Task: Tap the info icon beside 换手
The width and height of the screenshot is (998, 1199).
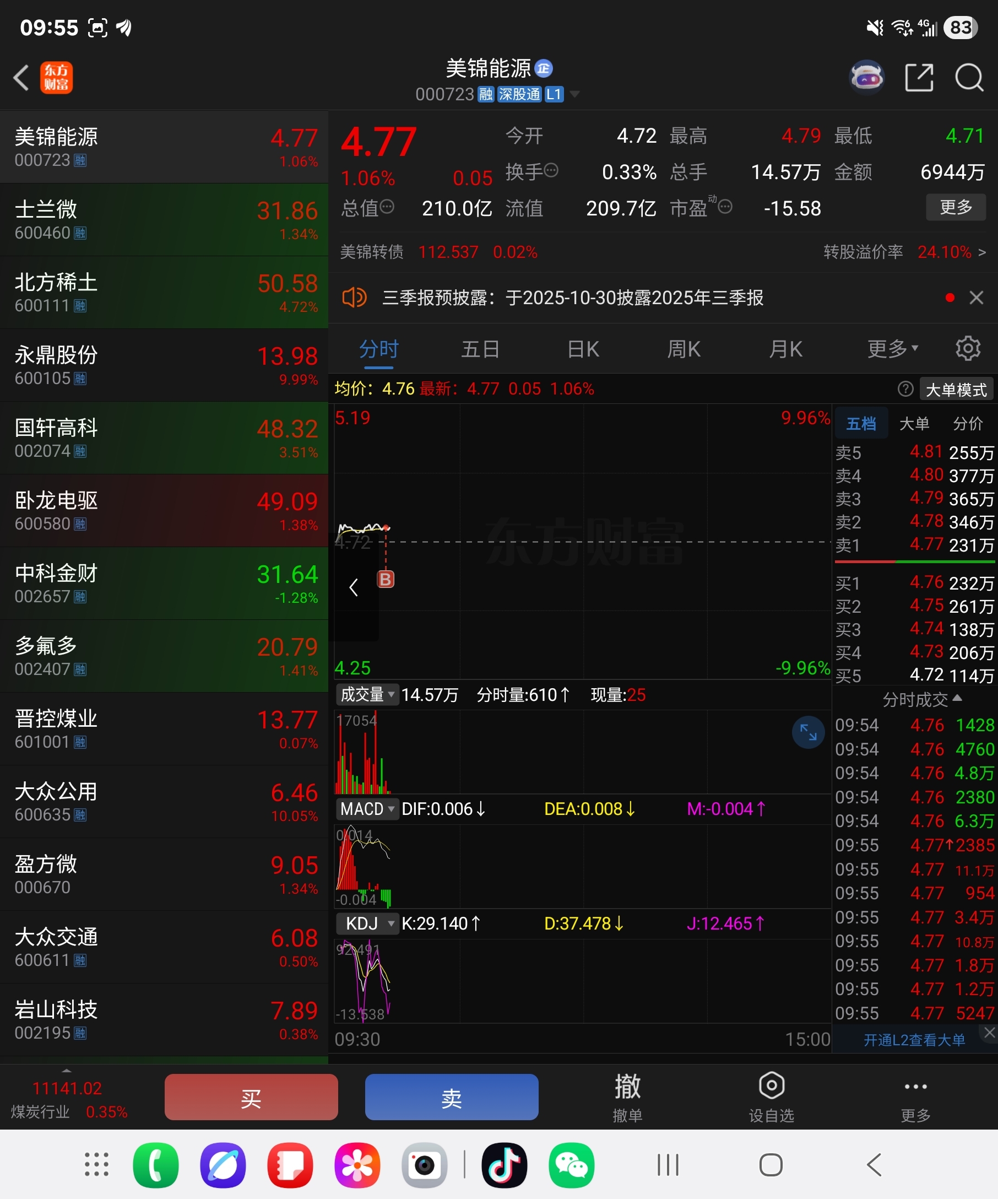Action: coord(551,170)
